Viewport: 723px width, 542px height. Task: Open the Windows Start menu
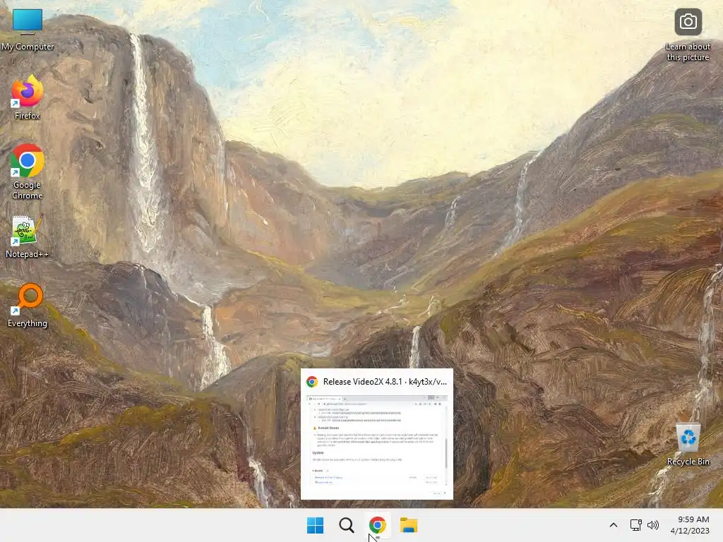click(316, 525)
